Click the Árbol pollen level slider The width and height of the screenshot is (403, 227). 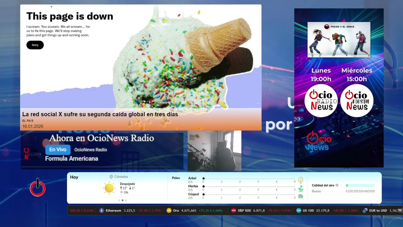point(249,178)
